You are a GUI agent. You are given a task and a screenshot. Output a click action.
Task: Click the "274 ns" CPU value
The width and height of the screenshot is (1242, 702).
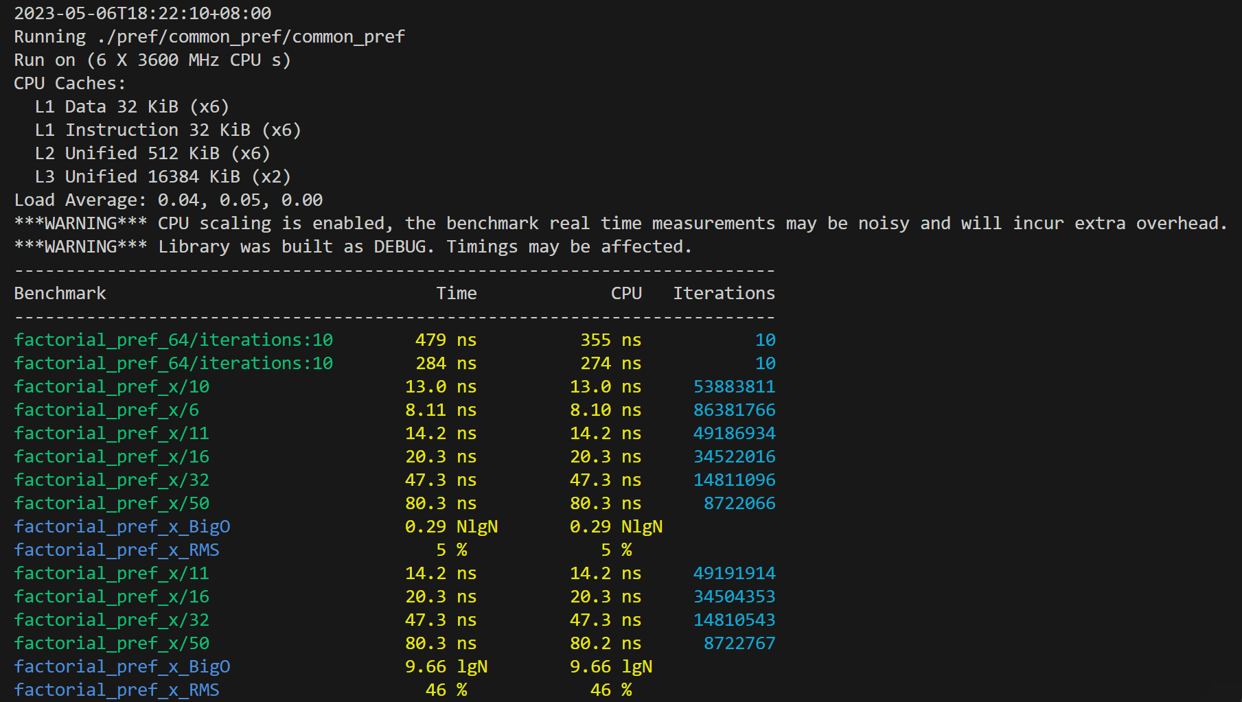[x=611, y=363]
